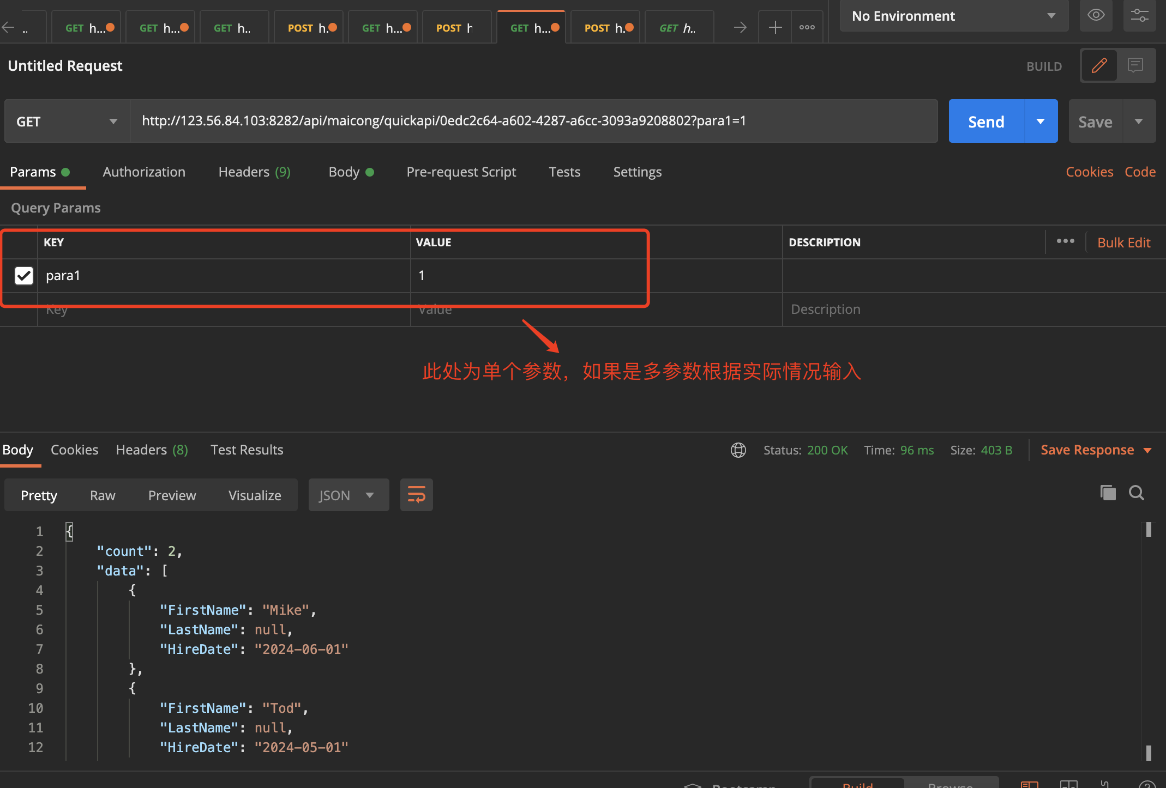Click the copy response icon

(1107, 493)
